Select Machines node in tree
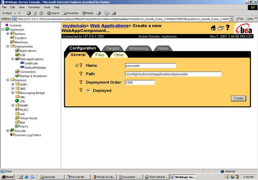Viewport: 258px width, 180px height. pos(21,42)
